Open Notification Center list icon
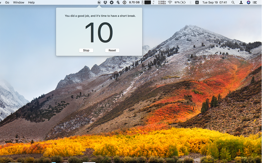The height and width of the screenshot is (163, 262). pos(255,3)
